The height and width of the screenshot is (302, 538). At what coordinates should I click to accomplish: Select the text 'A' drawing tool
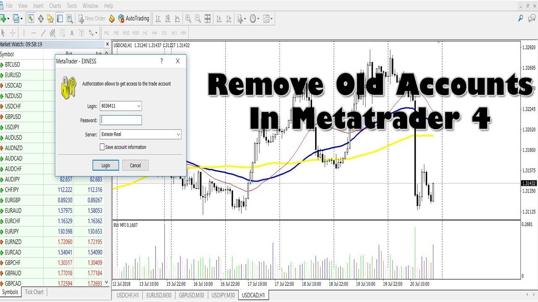(72, 33)
